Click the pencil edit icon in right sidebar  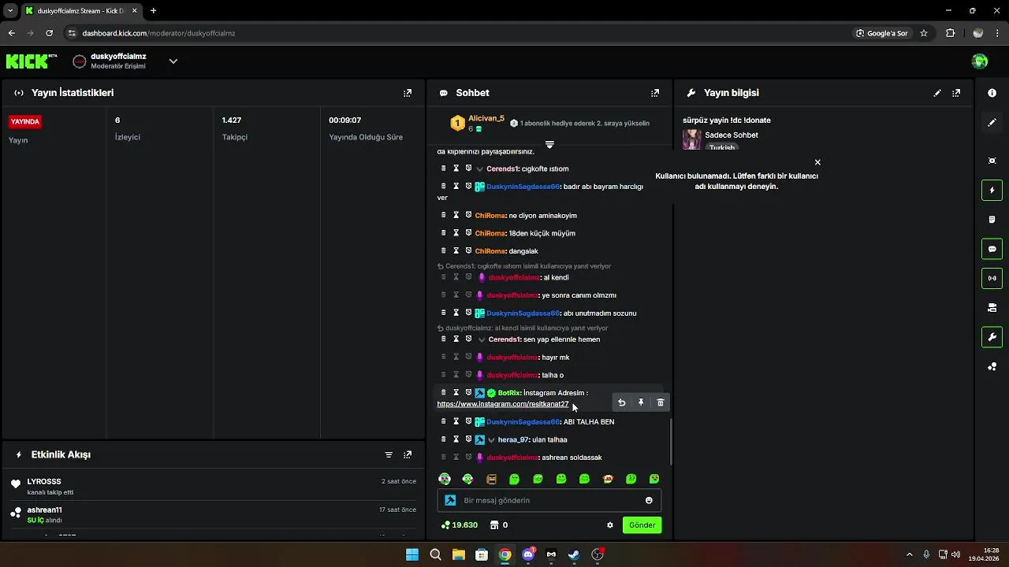click(992, 123)
